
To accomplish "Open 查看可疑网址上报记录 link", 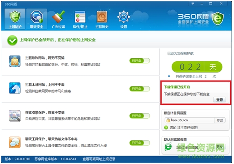I will (99, 159).
